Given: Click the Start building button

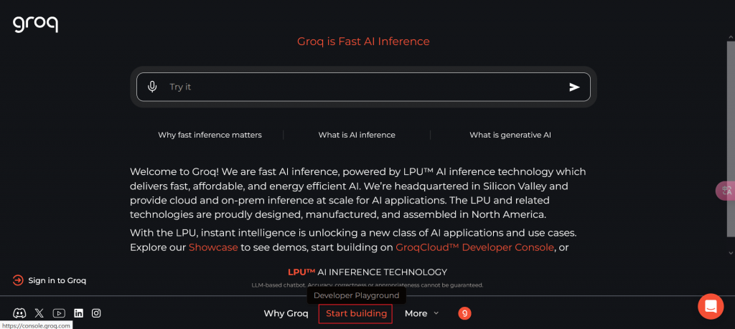Looking at the screenshot, I should point(355,313).
